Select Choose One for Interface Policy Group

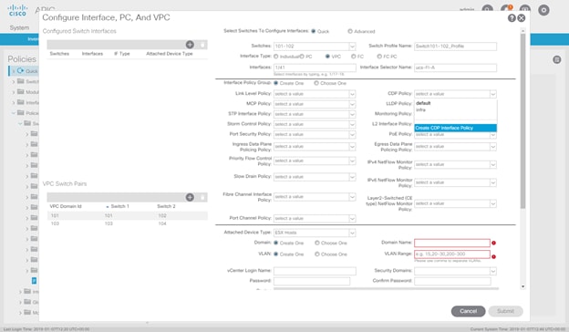pyautogui.click(x=316, y=83)
